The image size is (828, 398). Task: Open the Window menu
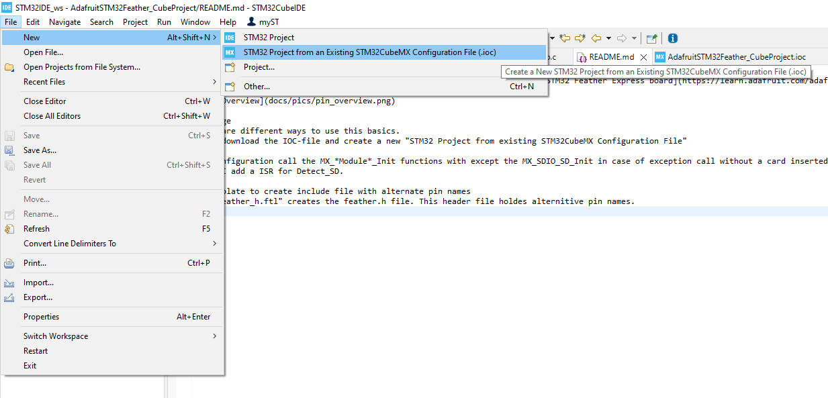(195, 22)
